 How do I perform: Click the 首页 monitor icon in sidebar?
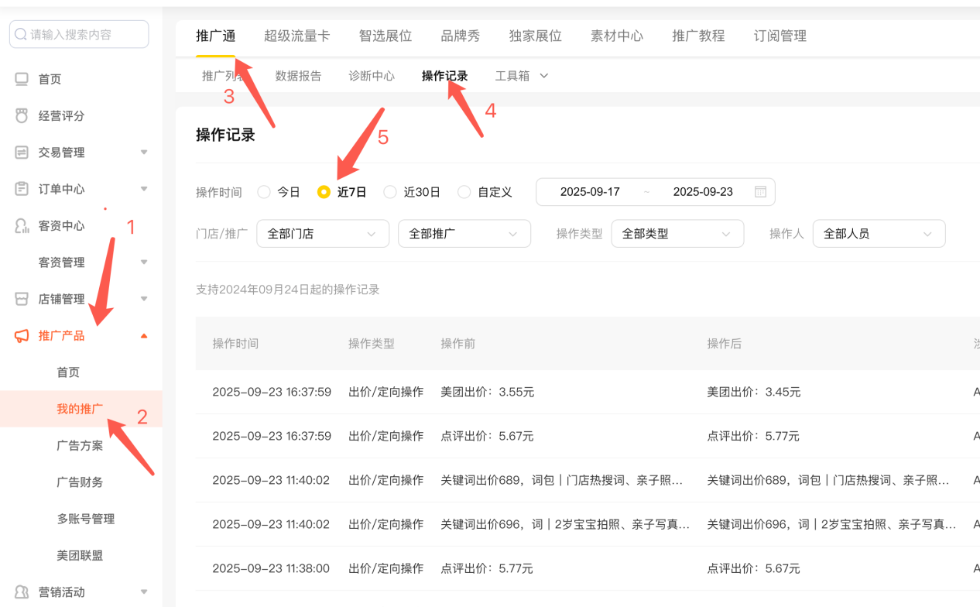[x=22, y=79]
